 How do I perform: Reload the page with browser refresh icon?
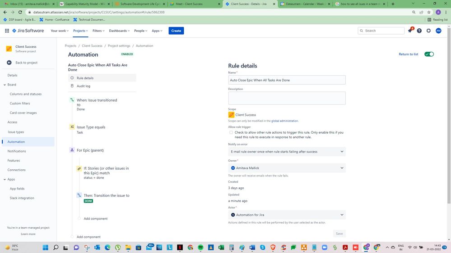point(20,12)
